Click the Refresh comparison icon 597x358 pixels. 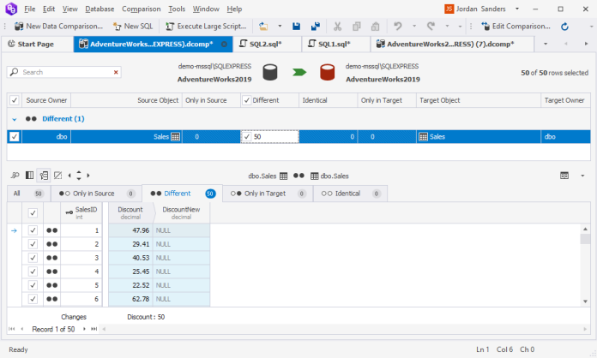click(x=564, y=27)
